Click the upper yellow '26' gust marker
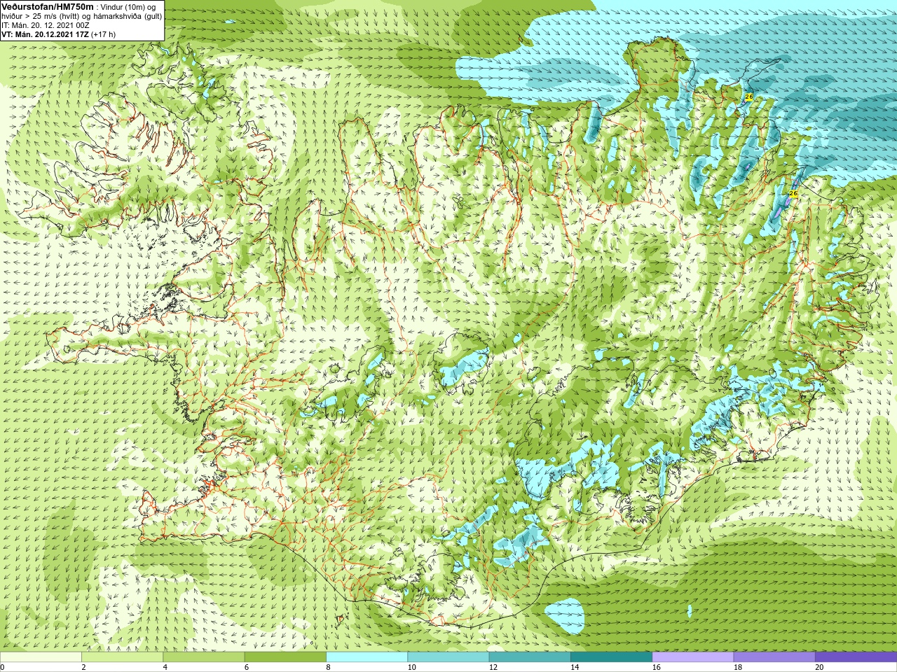Image resolution: width=897 pixels, height=672 pixels. coord(748,97)
